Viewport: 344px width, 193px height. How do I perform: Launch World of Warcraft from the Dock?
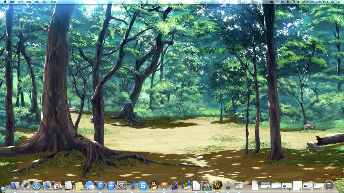(217, 185)
